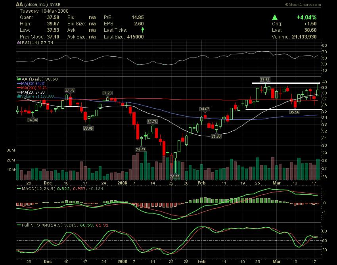Click the 34.34 price low label

[32, 120]
